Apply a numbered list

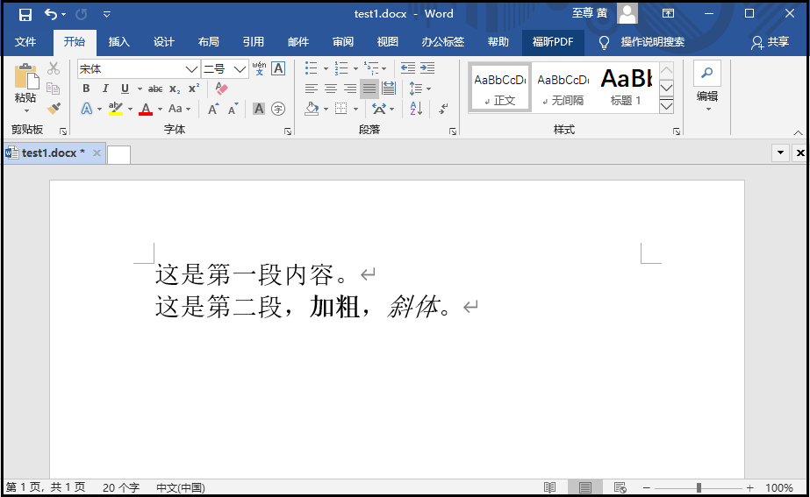coord(341,68)
